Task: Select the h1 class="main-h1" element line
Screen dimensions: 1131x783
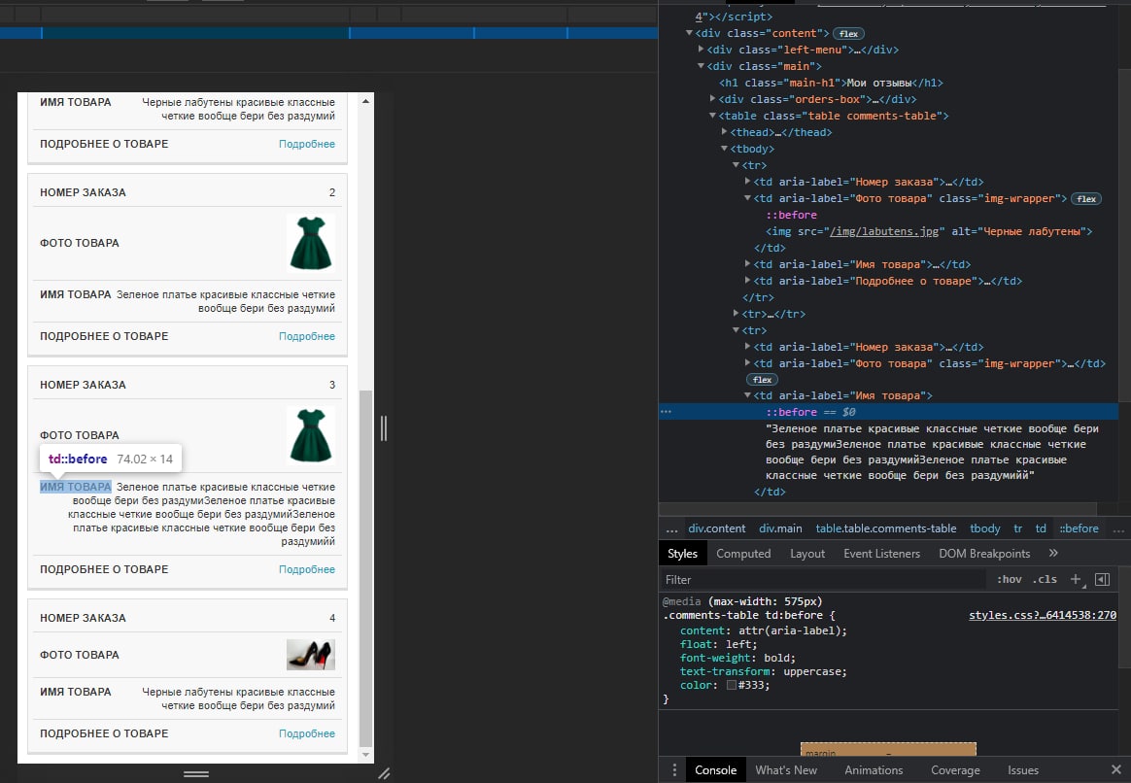Action: tap(831, 83)
